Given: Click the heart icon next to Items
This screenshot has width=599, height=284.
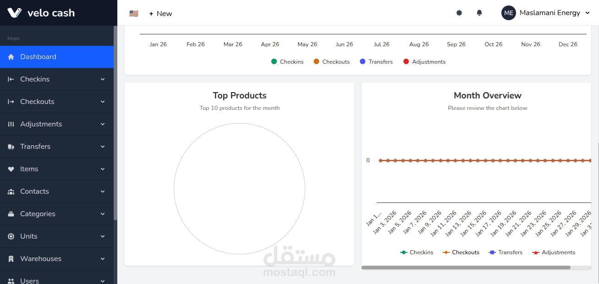Looking at the screenshot, I should point(10,169).
